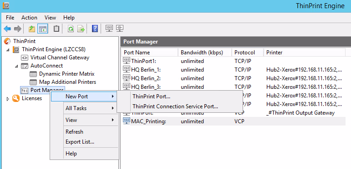The height and width of the screenshot is (169, 351).
Task: Click _#ThinPrint Output Gateway printer cell
Action: [300, 113]
